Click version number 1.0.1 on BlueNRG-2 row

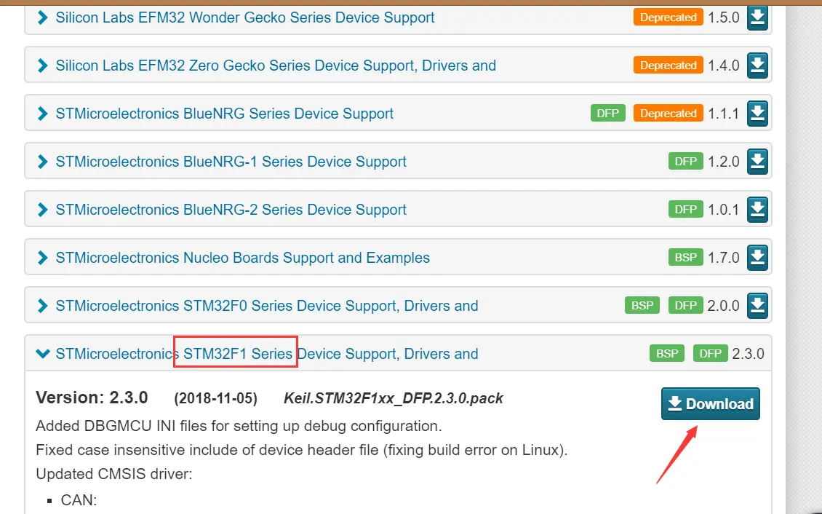(x=724, y=210)
